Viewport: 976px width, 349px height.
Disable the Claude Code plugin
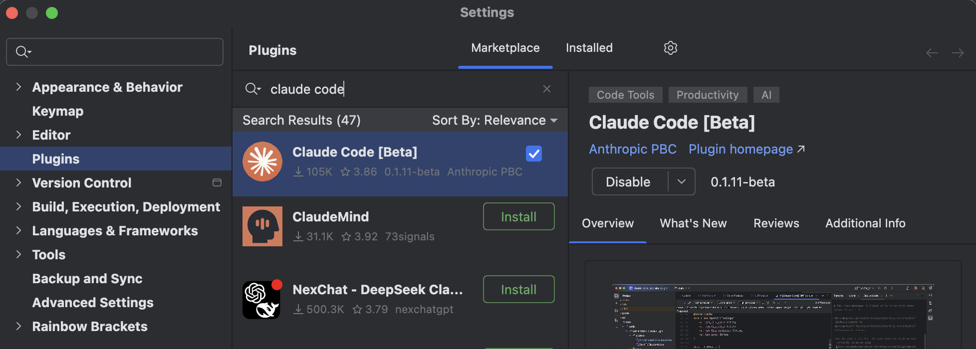(628, 181)
